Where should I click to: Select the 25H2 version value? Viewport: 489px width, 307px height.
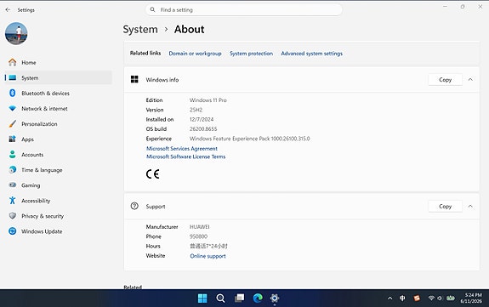pos(196,110)
